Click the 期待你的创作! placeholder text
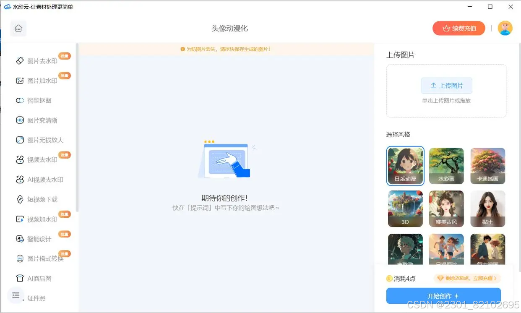Image resolution: width=521 pixels, height=313 pixels. click(224, 198)
